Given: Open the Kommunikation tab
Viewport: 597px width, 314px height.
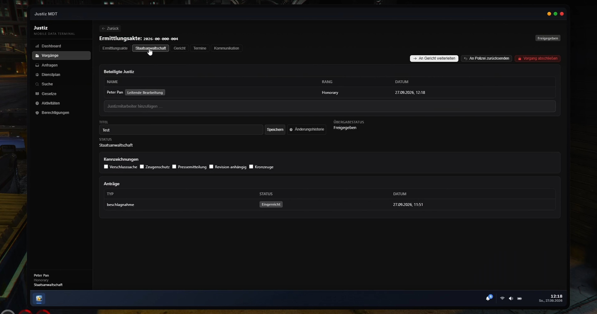Looking at the screenshot, I should pyautogui.click(x=227, y=48).
